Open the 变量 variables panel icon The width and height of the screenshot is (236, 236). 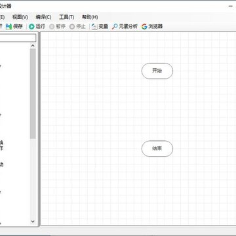[94, 27]
